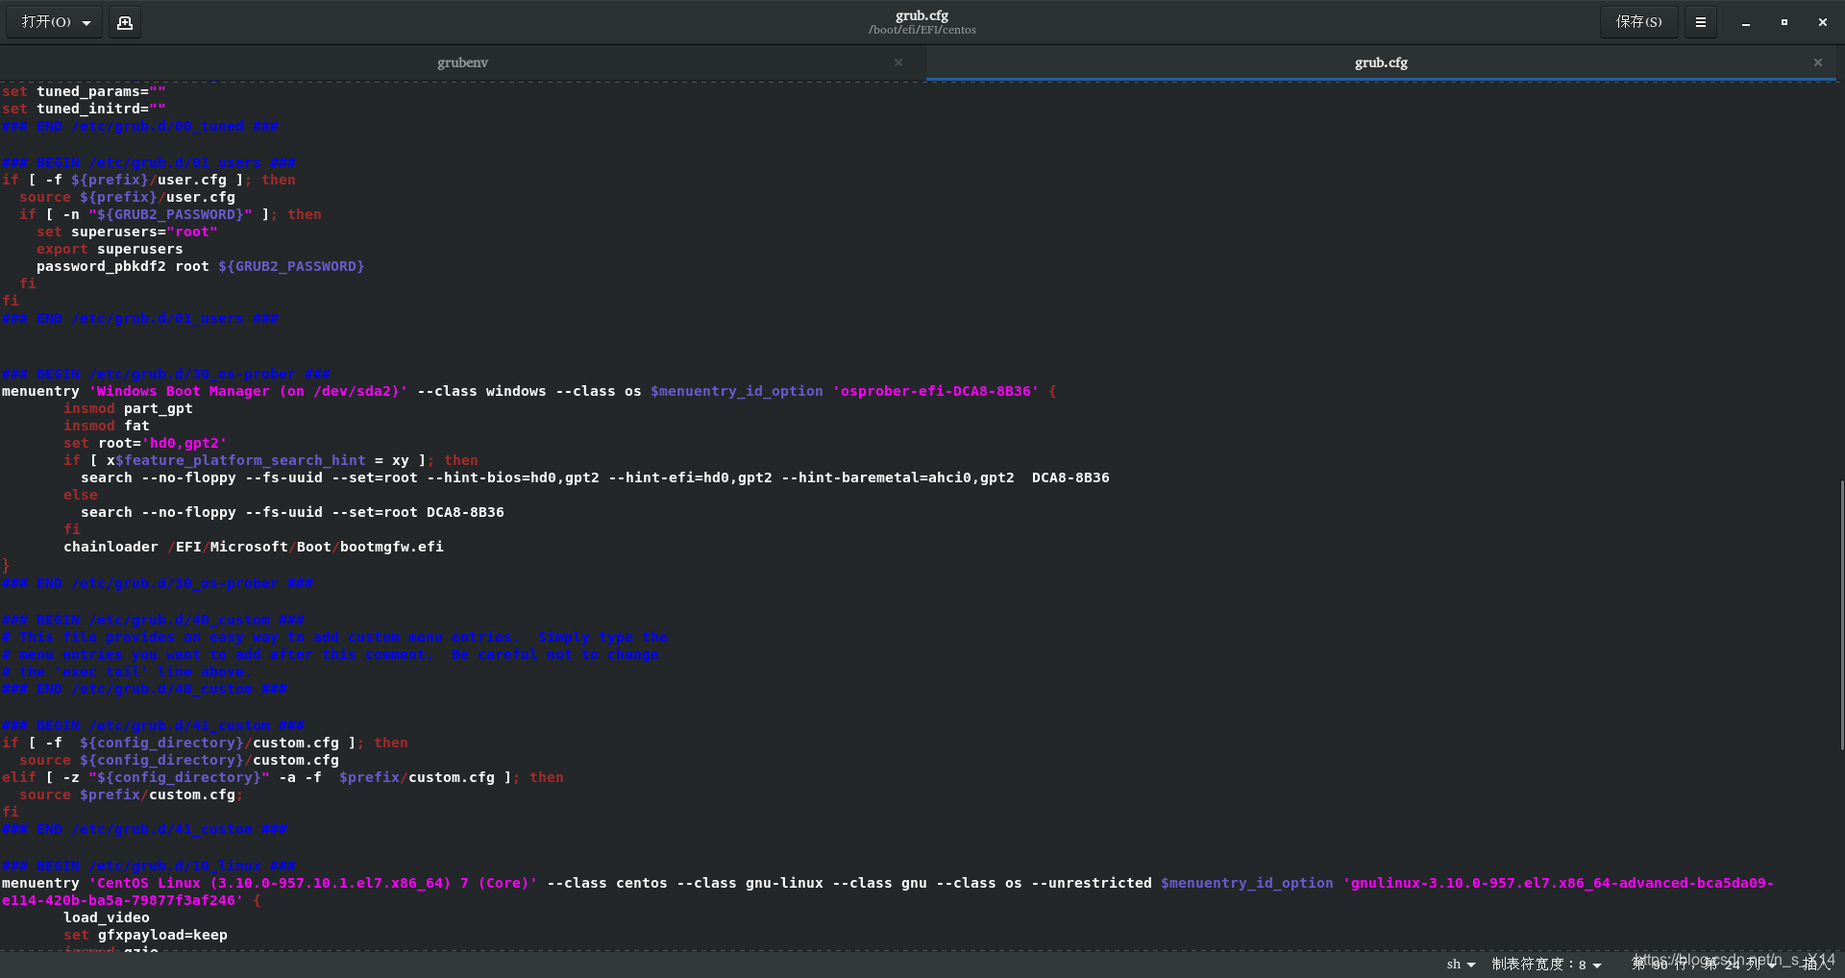1845x978 pixels.
Task: Click '### END /etc/grub.d/40_custom' comment
Action: click(144, 689)
